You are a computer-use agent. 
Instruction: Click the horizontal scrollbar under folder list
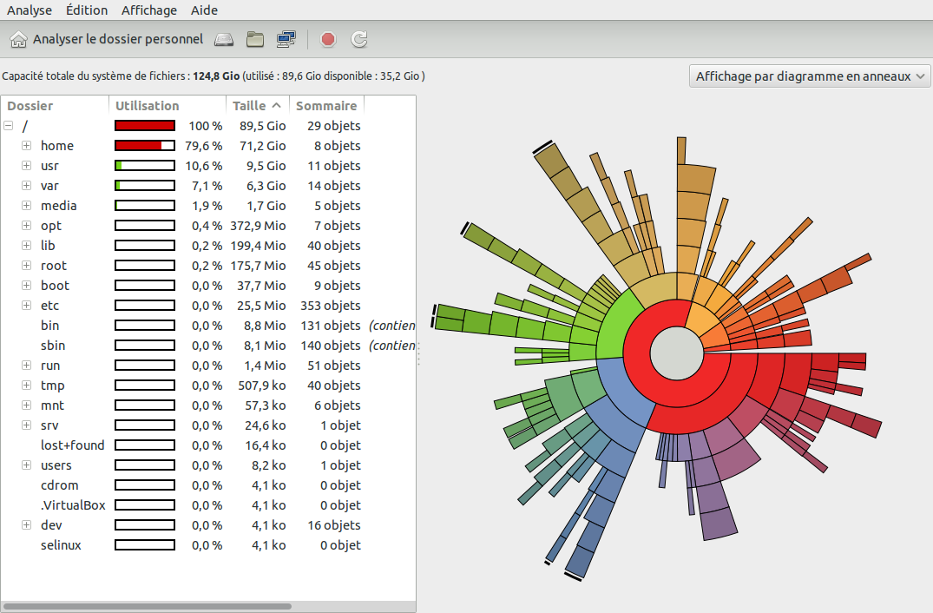148,606
